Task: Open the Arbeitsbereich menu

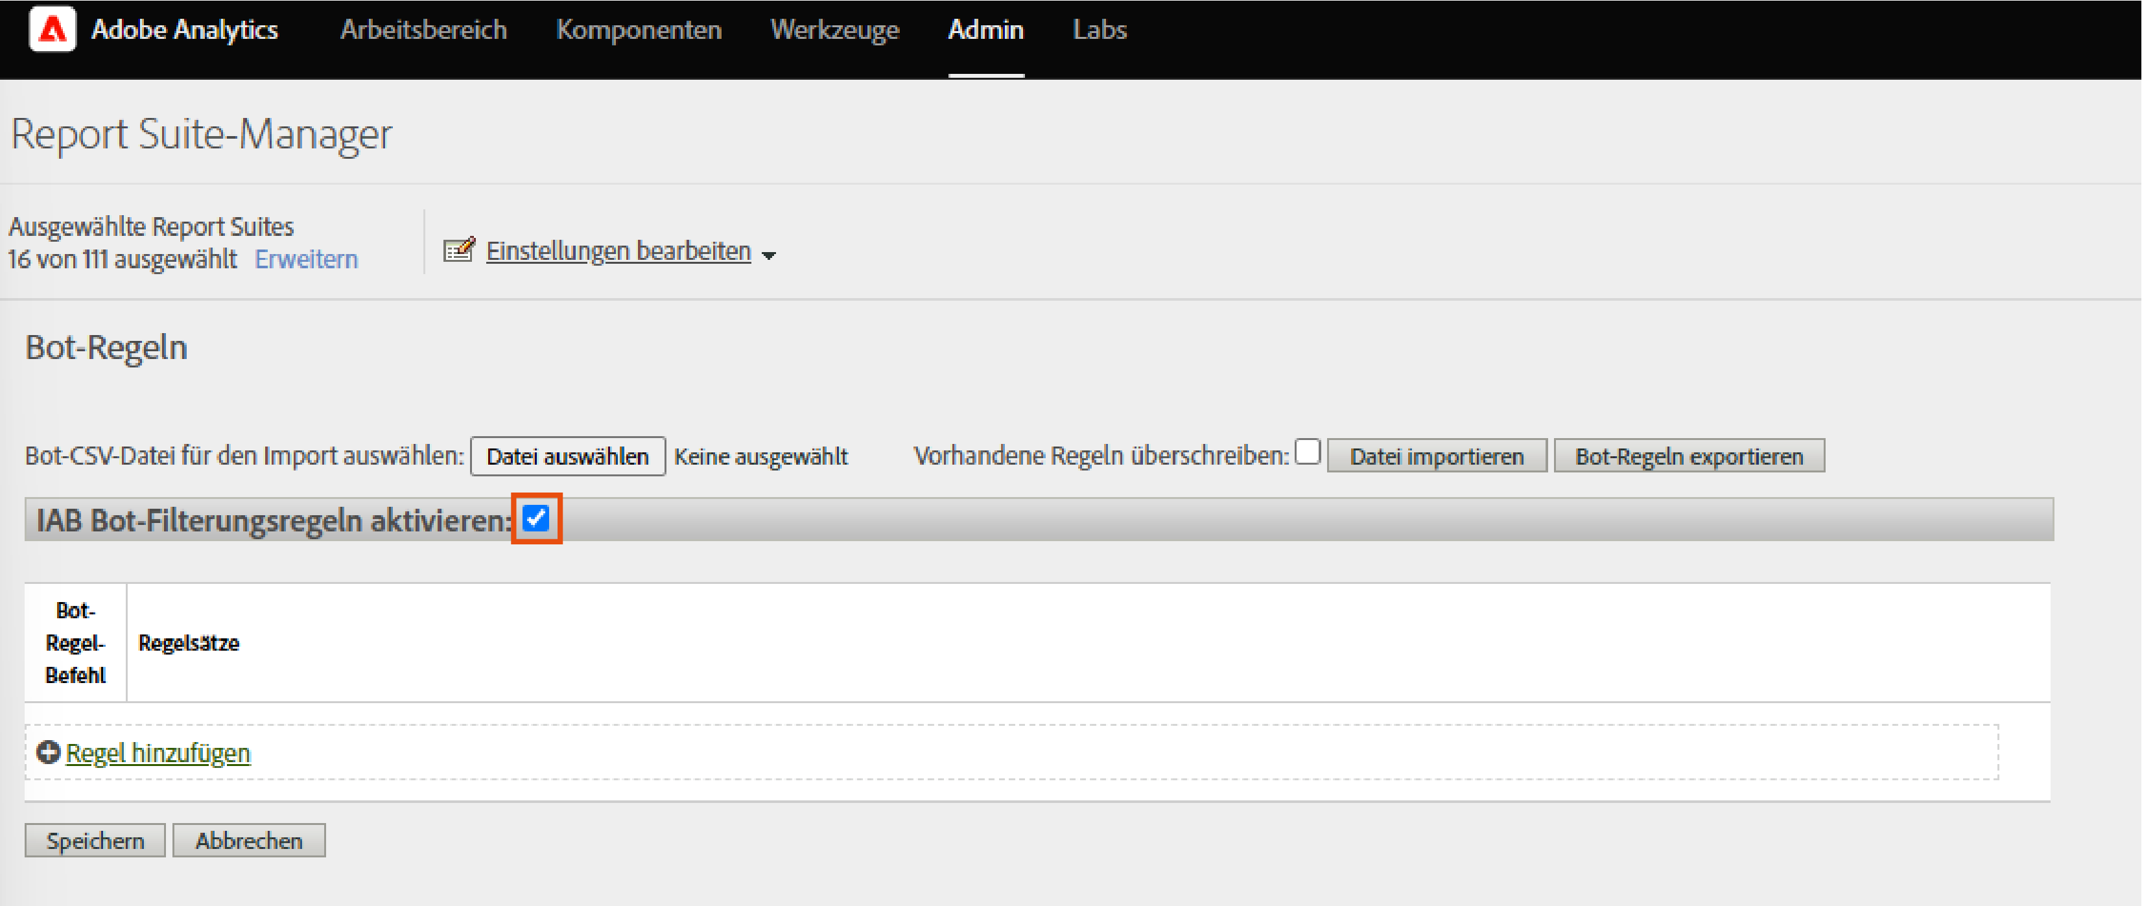Action: 423,30
